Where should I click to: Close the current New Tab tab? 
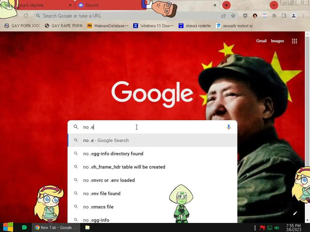(x=215, y=5)
